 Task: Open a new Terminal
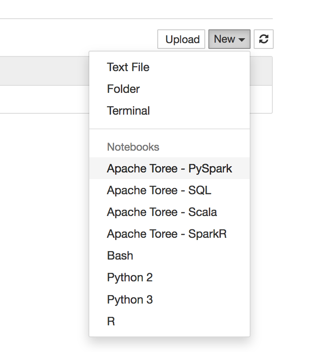(128, 111)
